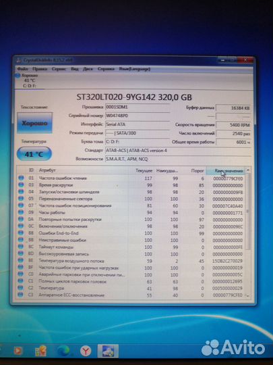Click the 41 °C temperature button
The width and height of the screenshot is (273, 365).
coord(34,154)
